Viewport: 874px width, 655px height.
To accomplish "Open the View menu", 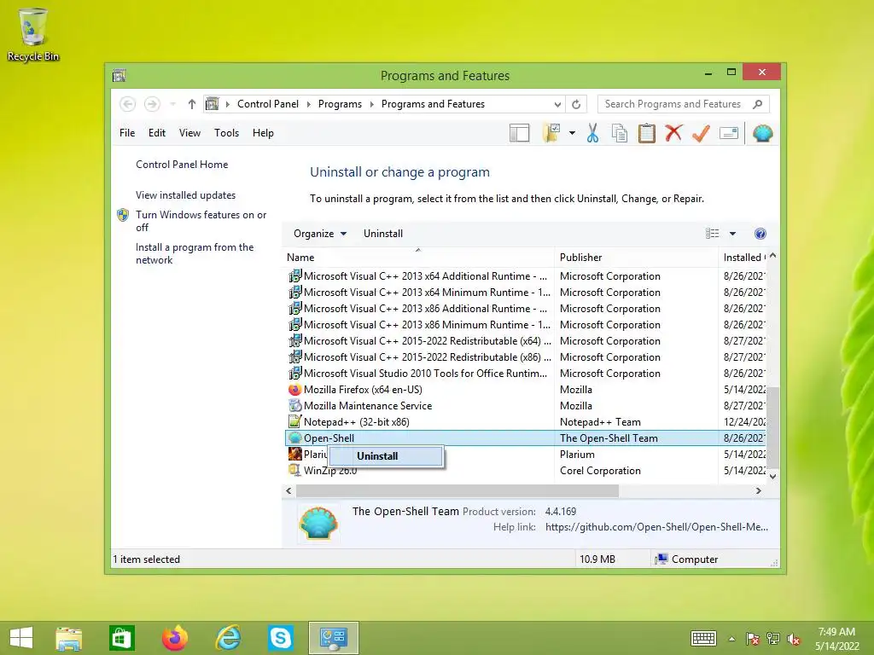I will 189,133.
